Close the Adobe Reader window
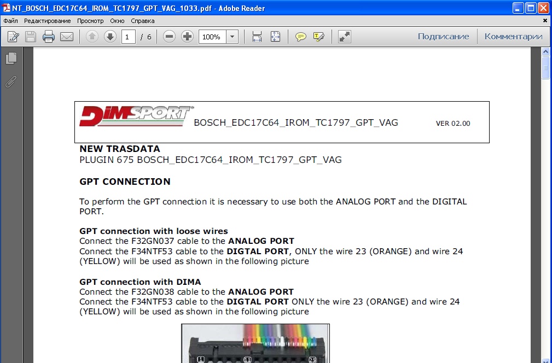Image resolution: width=552 pixels, height=363 pixels. click(x=544, y=8)
